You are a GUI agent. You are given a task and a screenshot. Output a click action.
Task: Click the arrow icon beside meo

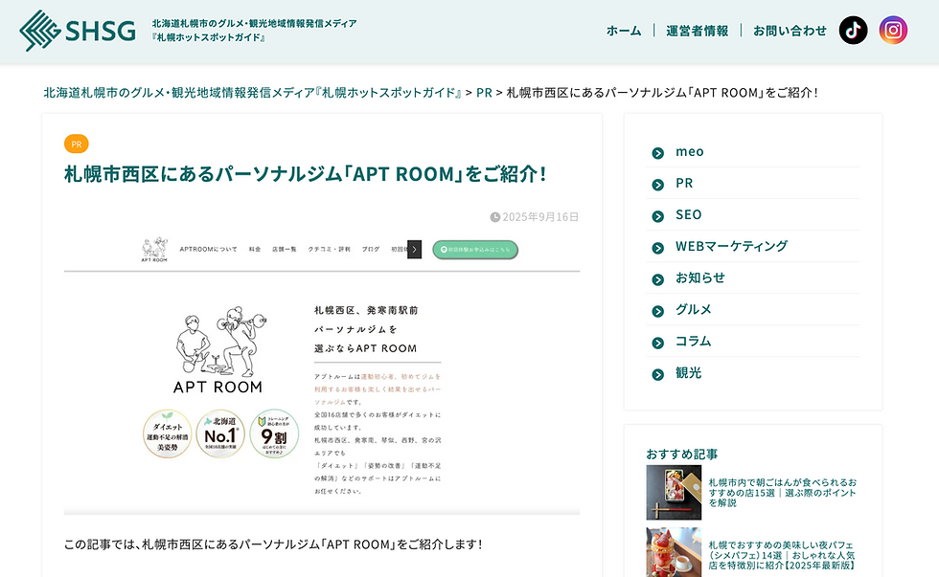point(657,153)
